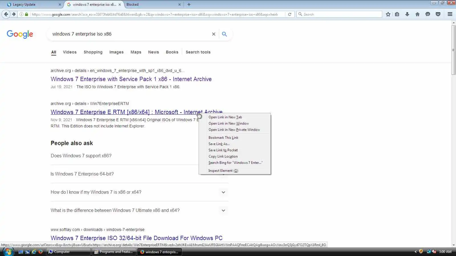Bookmark this page with the star icon
Image resolution: width=456 pixels, height=256 pixels.
click(388, 14)
